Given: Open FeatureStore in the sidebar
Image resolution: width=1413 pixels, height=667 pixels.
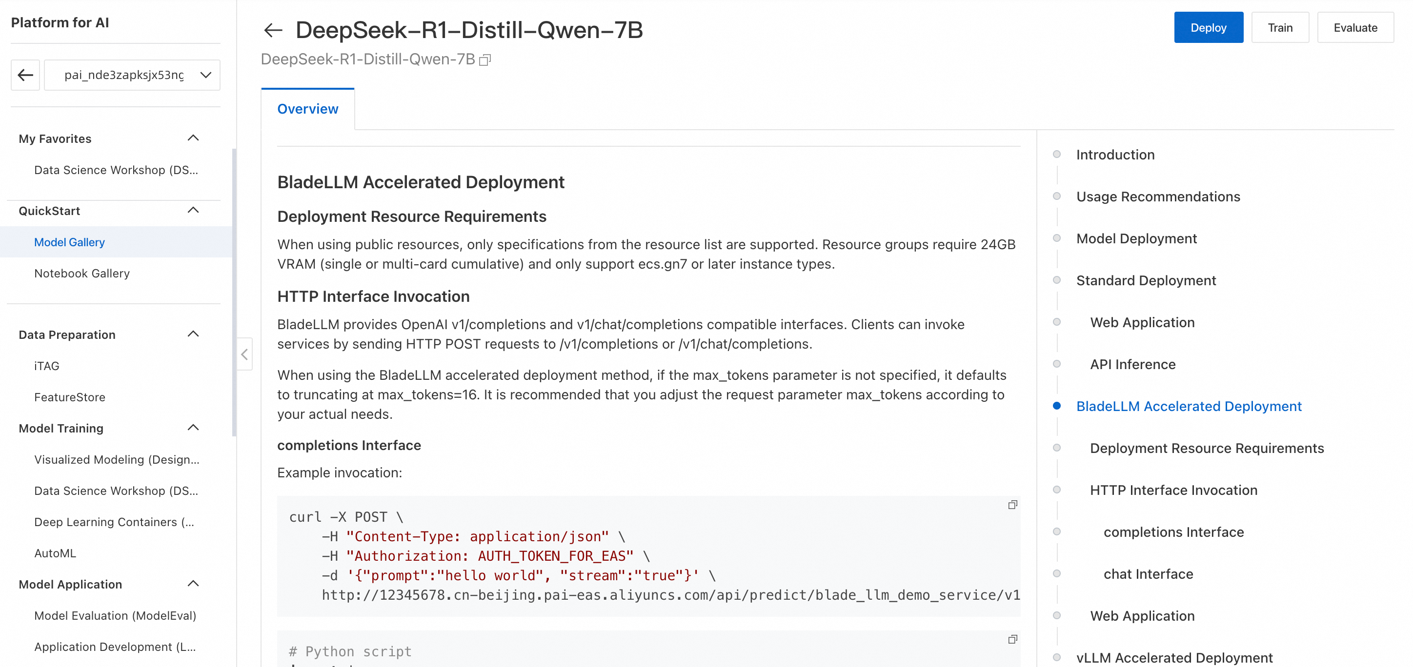Looking at the screenshot, I should tap(70, 397).
